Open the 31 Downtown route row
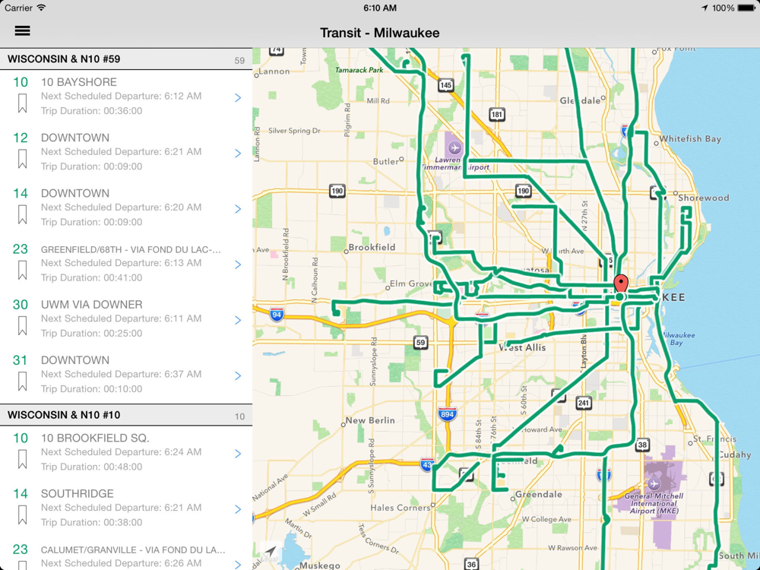 [126, 374]
